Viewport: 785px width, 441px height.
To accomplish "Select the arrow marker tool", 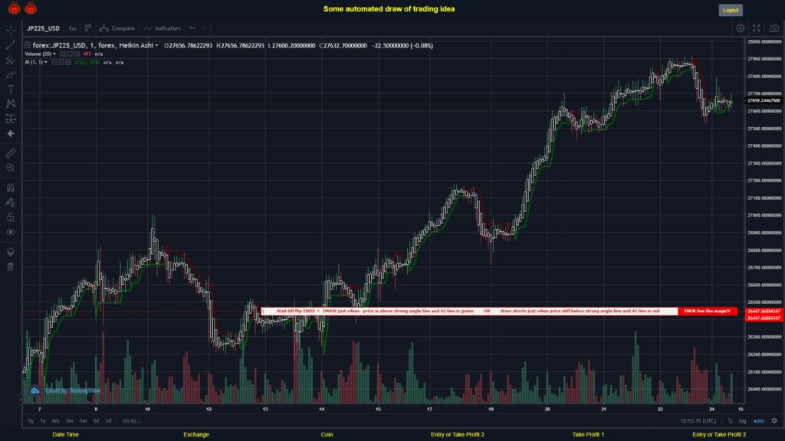I will pos(11,133).
